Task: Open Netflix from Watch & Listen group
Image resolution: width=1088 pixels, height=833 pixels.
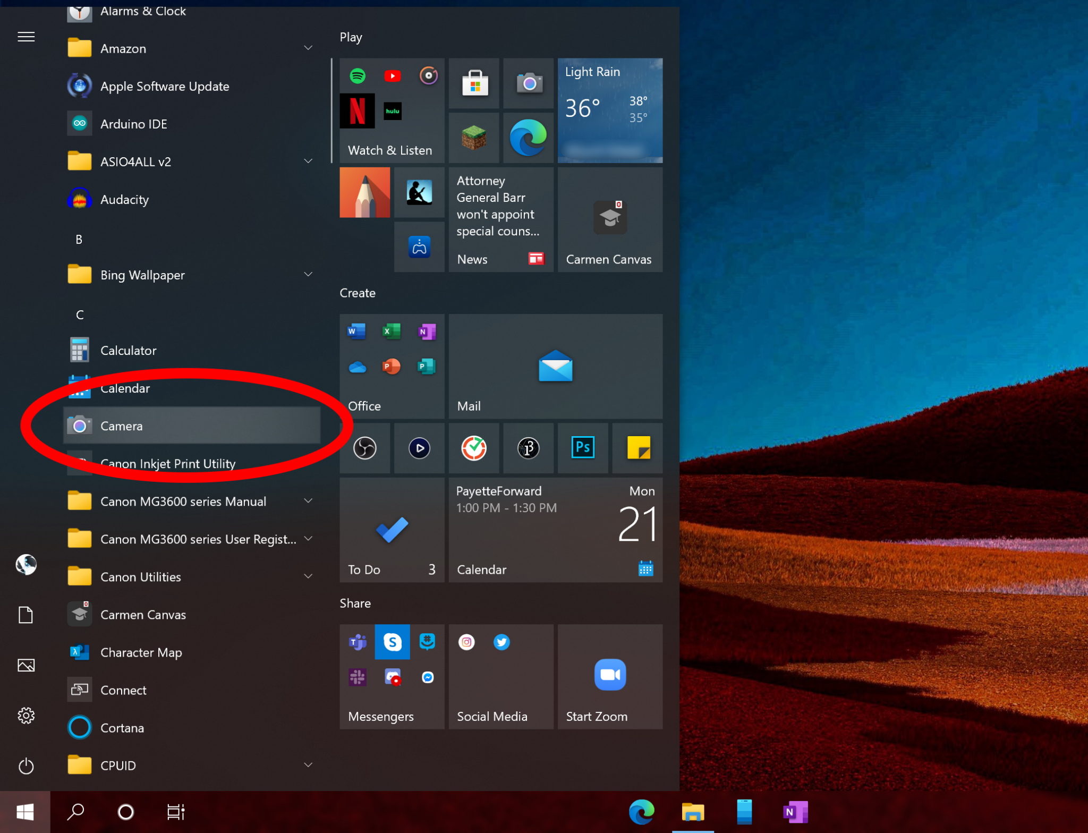Action: [356, 111]
